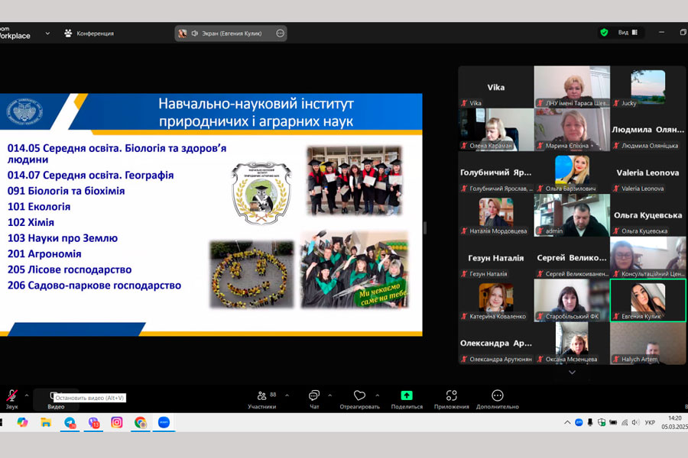Expand the arrow next to Чат
The image size is (688, 458).
329,395
